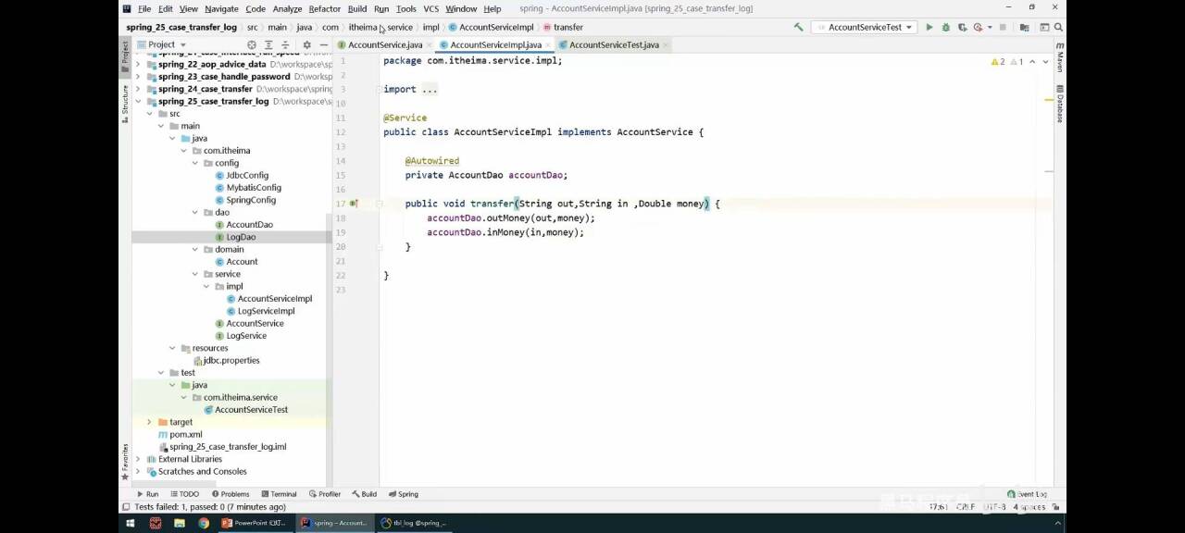The height and width of the screenshot is (533, 1185).
Task: Close the AccountServiceImpl.java tab
Action: [548, 45]
